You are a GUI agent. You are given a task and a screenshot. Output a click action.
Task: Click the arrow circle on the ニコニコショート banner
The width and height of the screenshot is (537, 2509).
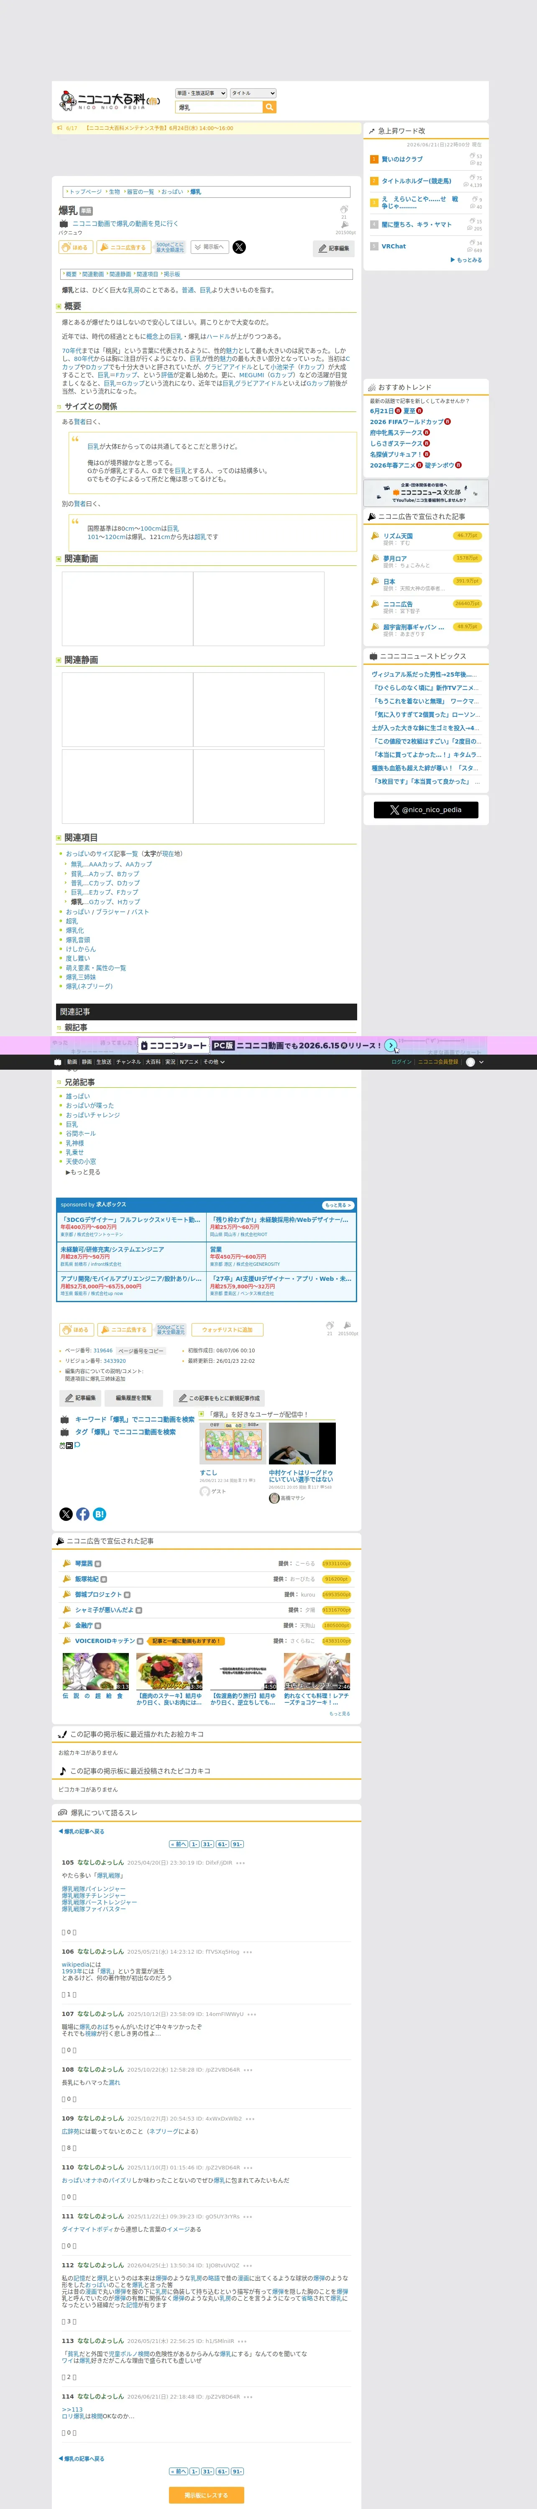point(391,1045)
